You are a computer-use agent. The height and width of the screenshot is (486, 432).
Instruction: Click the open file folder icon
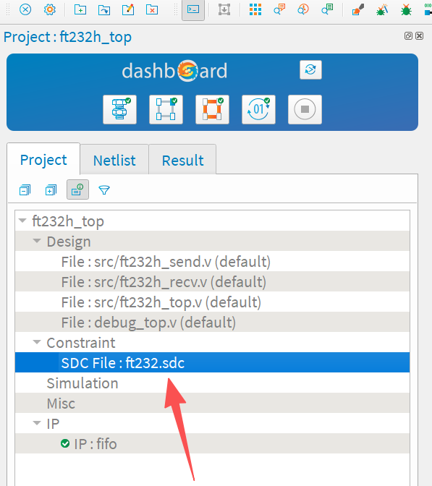pos(104,9)
